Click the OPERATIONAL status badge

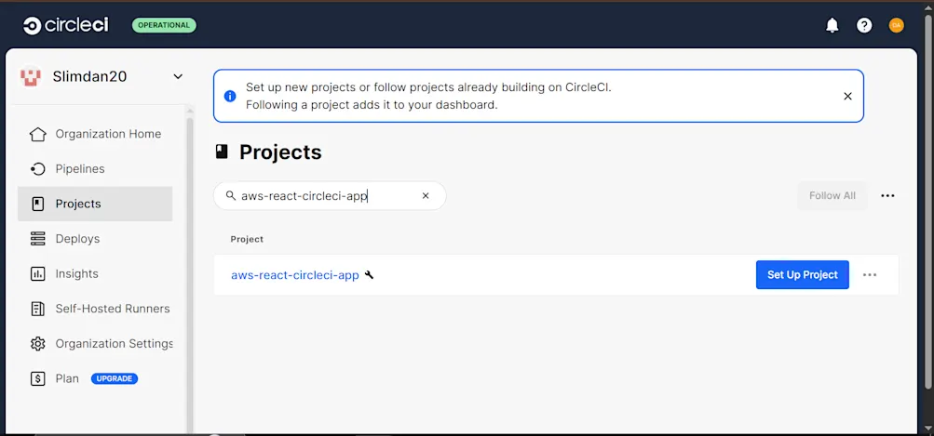coord(164,26)
